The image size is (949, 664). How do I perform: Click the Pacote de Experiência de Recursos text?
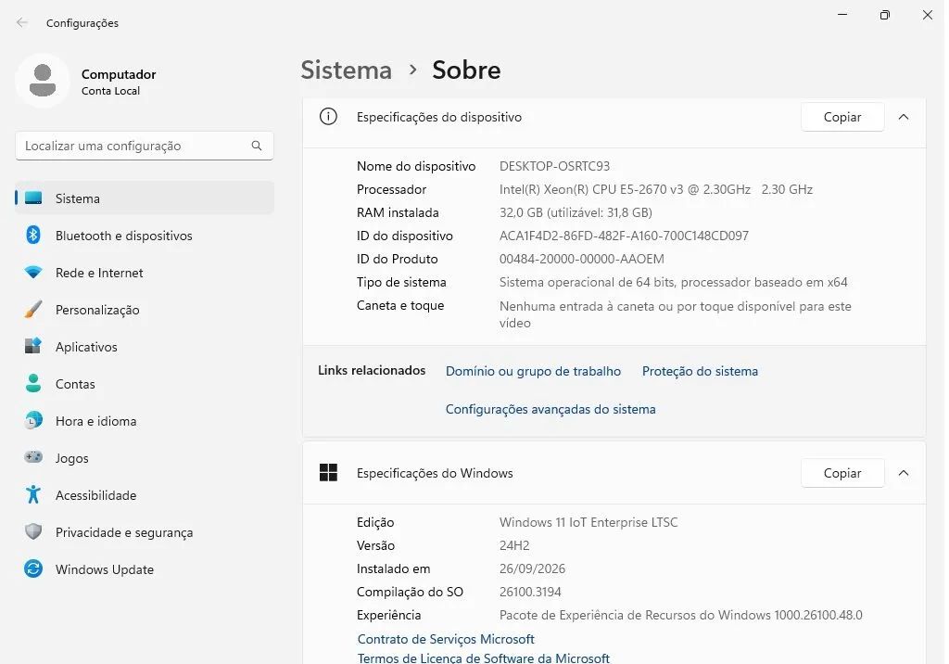[681, 615]
